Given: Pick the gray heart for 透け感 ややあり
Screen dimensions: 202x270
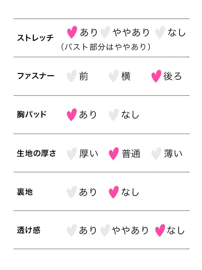Looking at the screenshot, I should tap(105, 230).
